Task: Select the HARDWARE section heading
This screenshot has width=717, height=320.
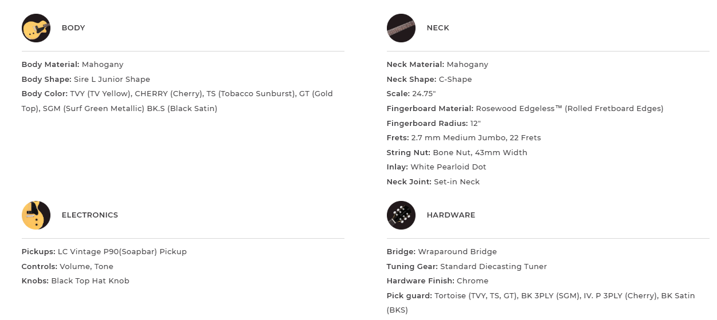Action: click(450, 215)
